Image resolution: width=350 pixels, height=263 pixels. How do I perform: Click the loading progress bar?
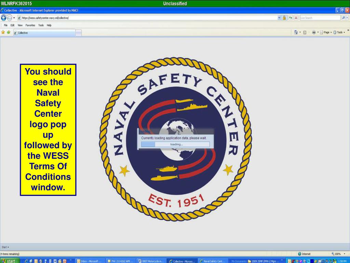tap(175, 145)
